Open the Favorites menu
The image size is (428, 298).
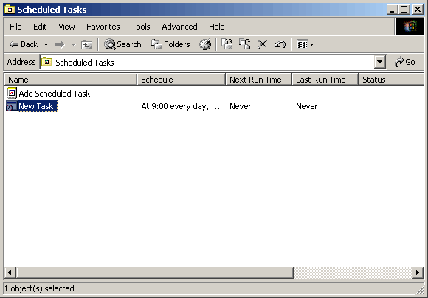click(103, 27)
